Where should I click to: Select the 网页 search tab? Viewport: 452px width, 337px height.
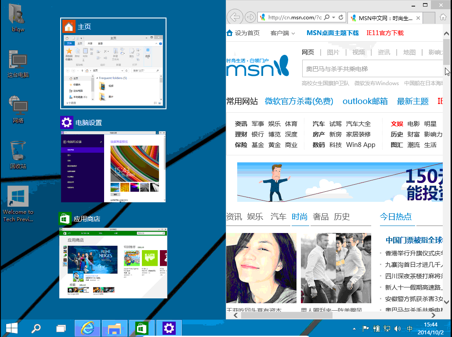click(x=307, y=52)
